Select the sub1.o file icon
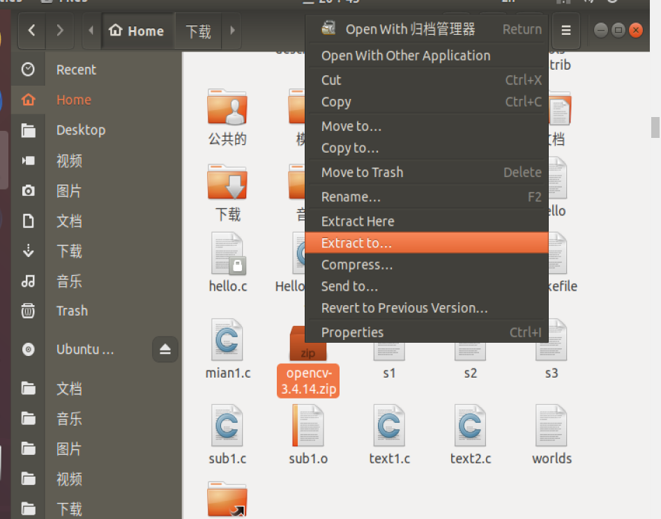 (x=308, y=426)
